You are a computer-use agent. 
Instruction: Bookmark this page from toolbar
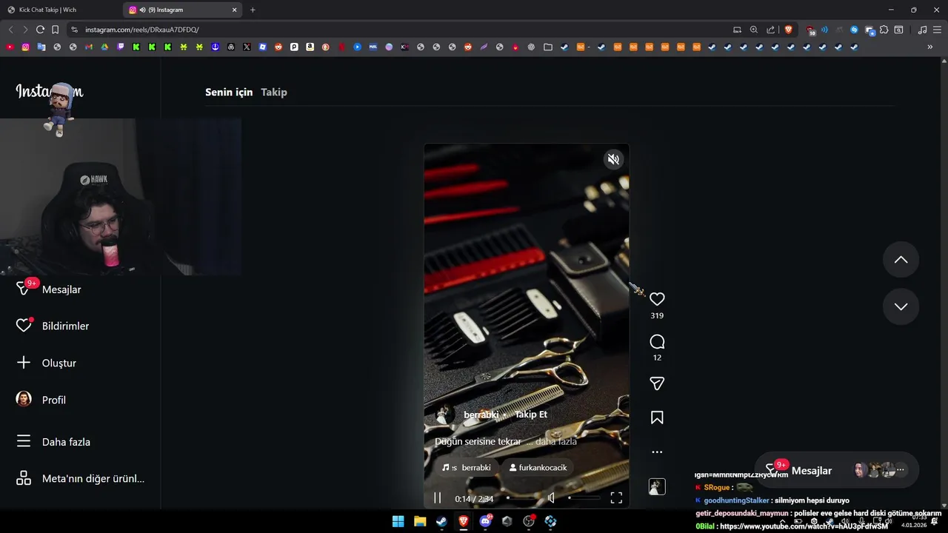coord(55,30)
